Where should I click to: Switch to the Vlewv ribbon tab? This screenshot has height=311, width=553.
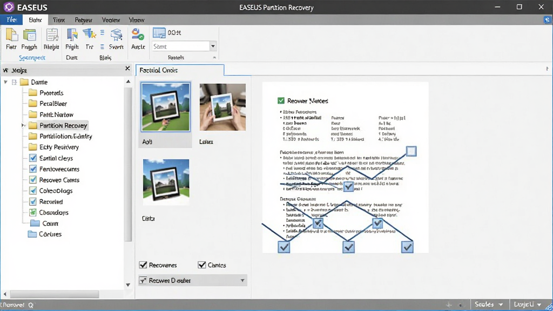point(137,20)
